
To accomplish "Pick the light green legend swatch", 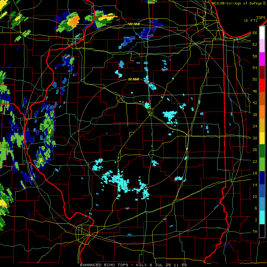I will 262,164.
